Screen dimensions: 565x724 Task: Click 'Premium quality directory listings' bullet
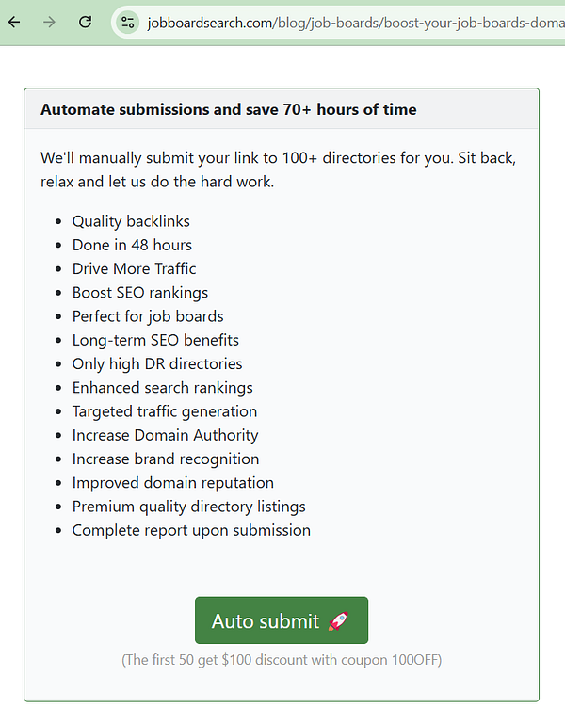pos(188,507)
